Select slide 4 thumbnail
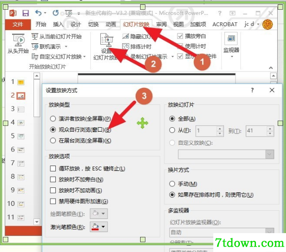This screenshot has height=252, width=286. (21, 123)
